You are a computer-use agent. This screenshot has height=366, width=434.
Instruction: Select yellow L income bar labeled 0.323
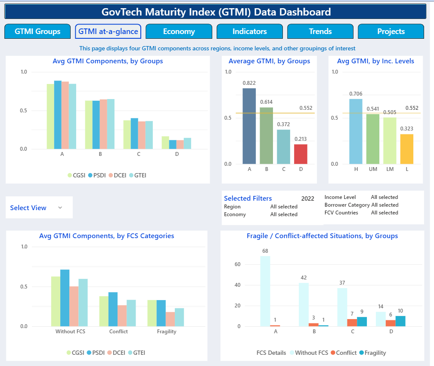tap(407, 149)
